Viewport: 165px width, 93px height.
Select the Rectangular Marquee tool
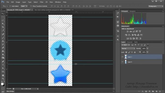[3, 17]
